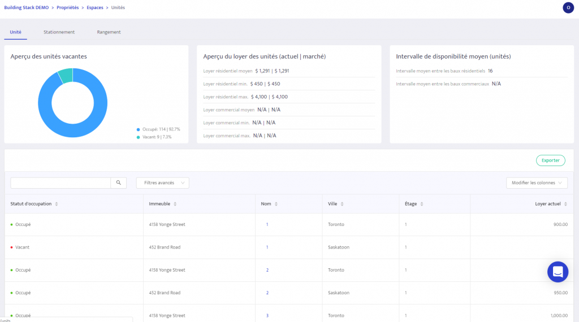Open the user avatar menu
Viewport: 579px width, 322px height.
pos(568,7)
